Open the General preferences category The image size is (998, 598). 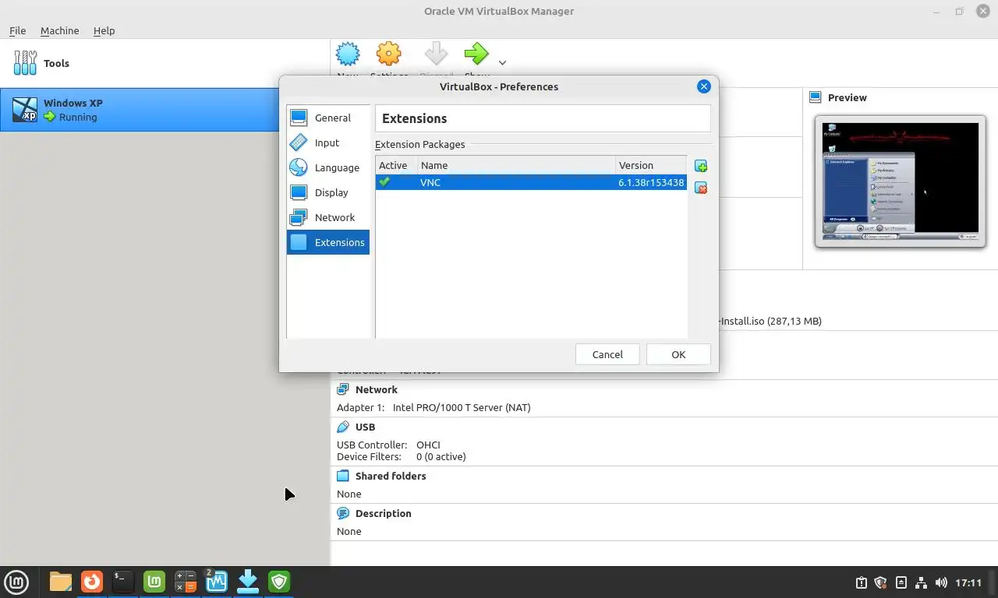328,118
